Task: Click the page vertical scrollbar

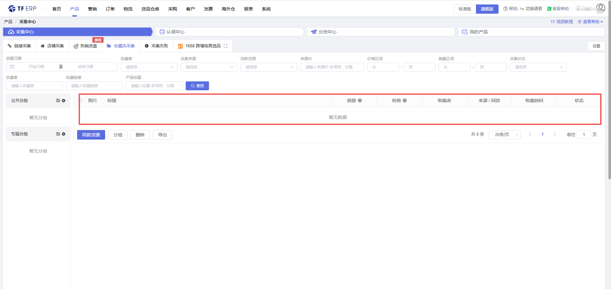Action: click(609, 95)
